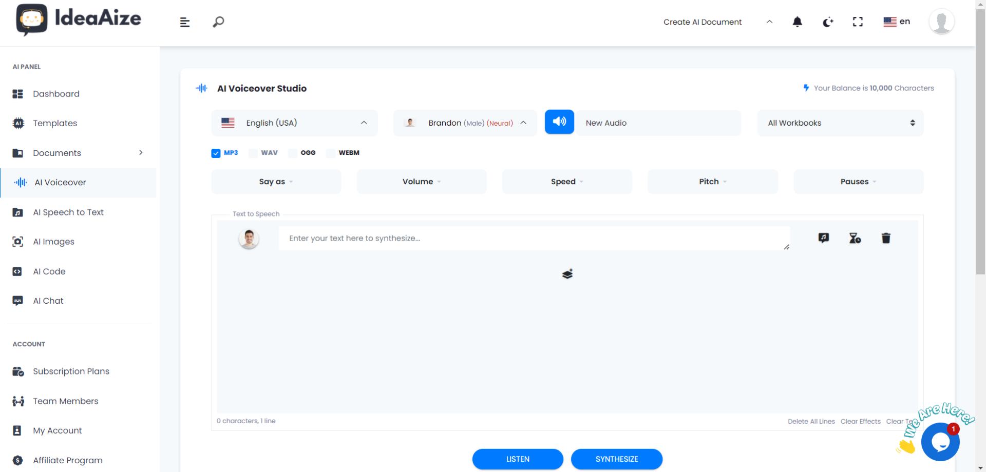
Task: Toggle fullscreen with the expand icon
Action: (x=858, y=22)
